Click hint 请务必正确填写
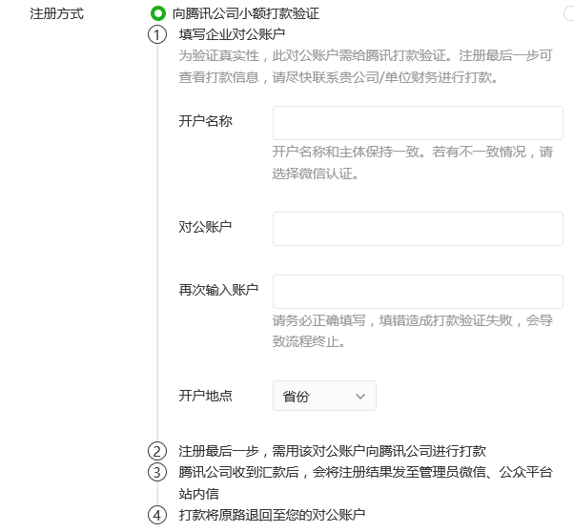Image resolution: width=574 pixels, height=532 pixels. click(x=318, y=320)
